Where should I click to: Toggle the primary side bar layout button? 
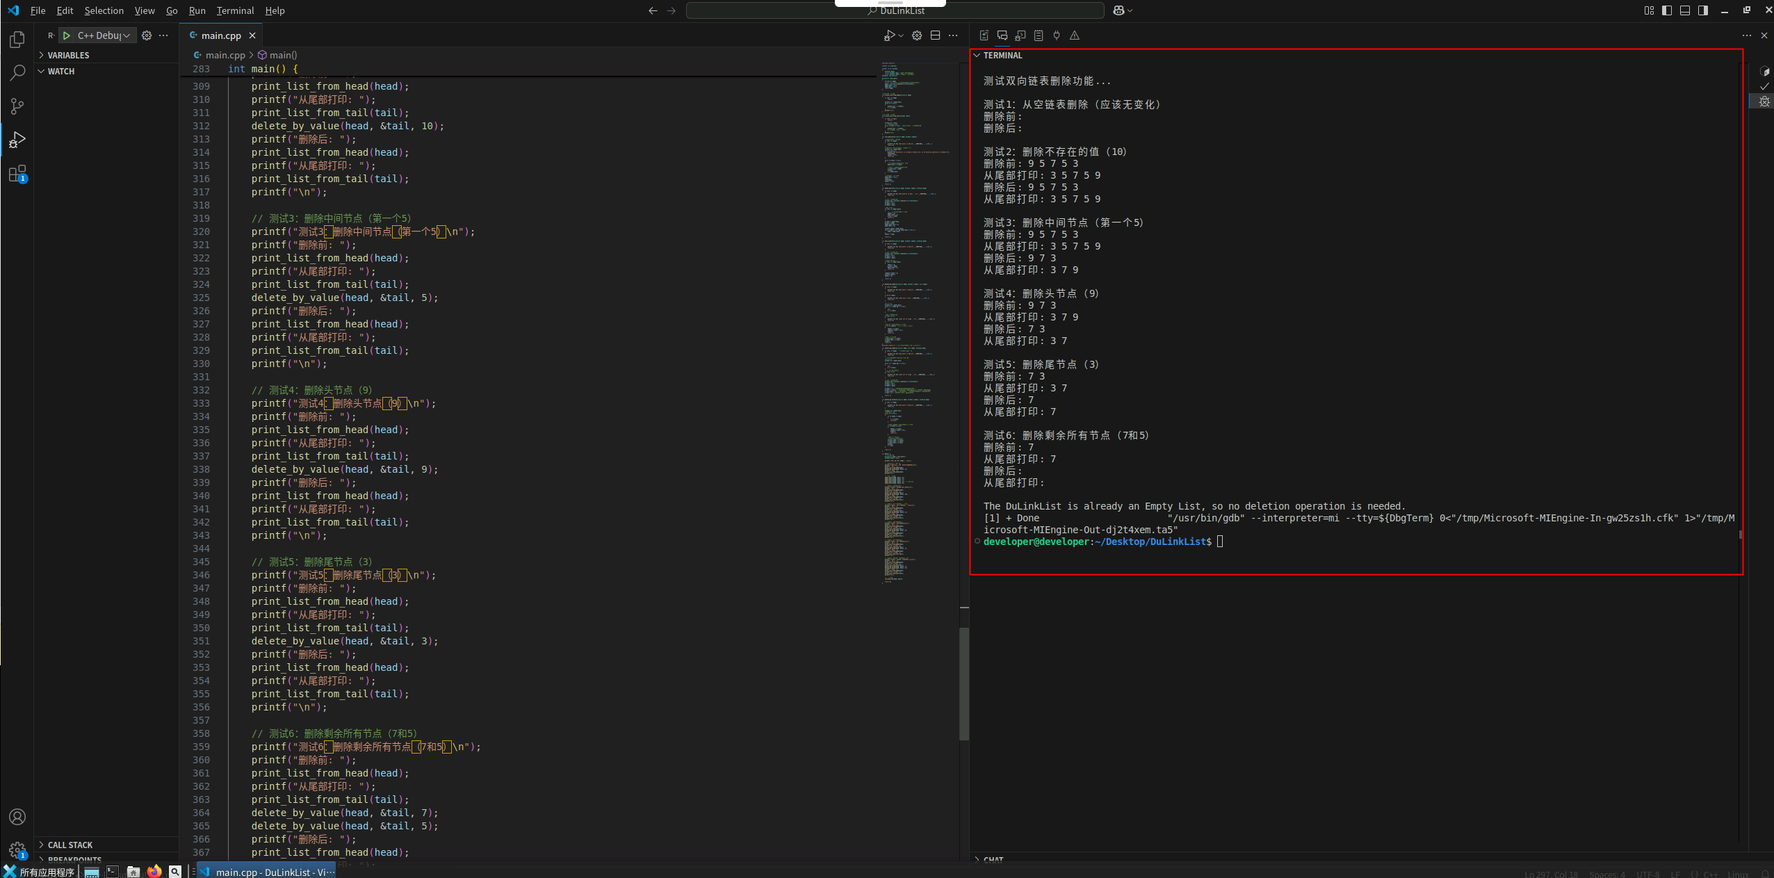[x=1667, y=10]
